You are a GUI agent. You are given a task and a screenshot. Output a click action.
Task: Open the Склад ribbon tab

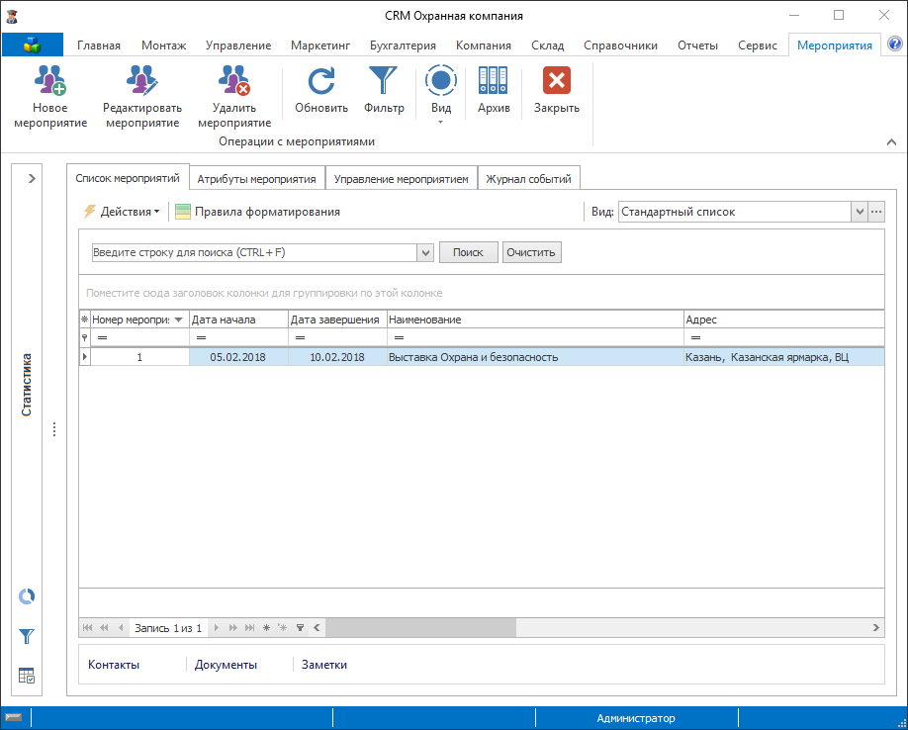pyautogui.click(x=547, y=46)
